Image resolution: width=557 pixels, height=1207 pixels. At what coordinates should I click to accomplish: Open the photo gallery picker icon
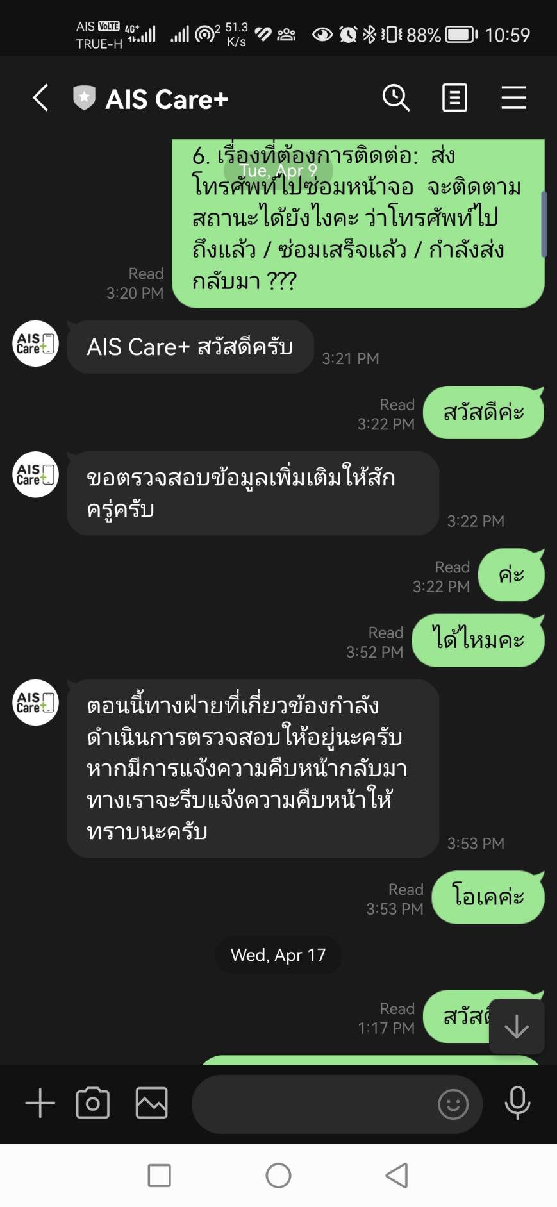(x=152, y=1103)
